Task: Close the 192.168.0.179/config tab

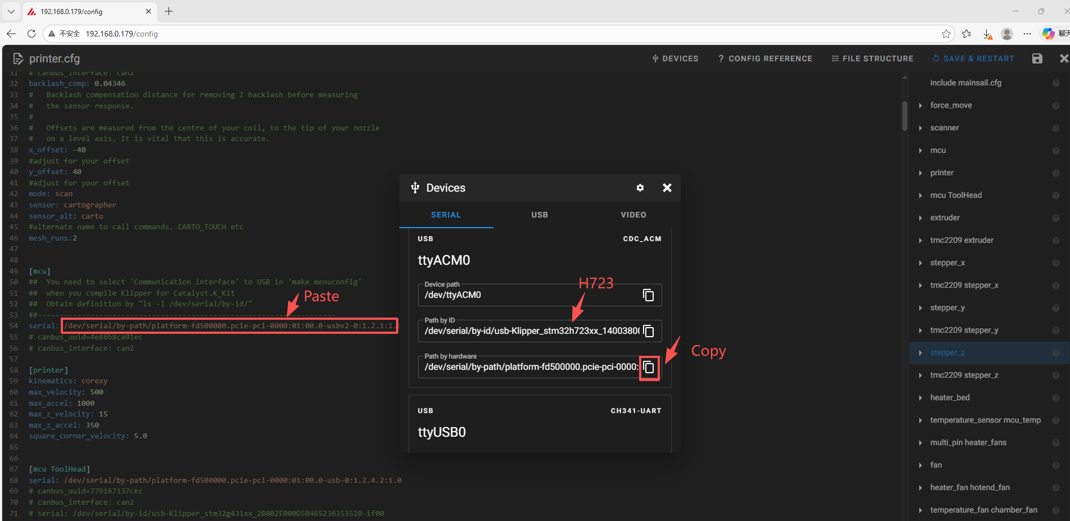Action: click(149, 11)
